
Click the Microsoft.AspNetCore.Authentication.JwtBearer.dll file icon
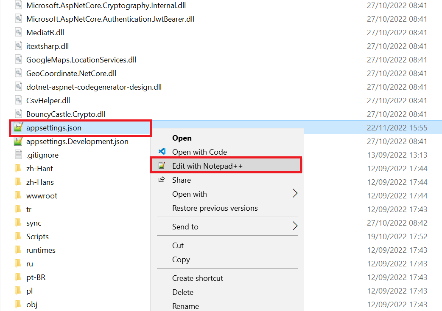(x=18, y=19)
